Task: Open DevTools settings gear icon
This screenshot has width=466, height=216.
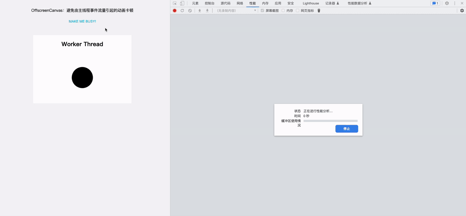Action: point(446,3)
